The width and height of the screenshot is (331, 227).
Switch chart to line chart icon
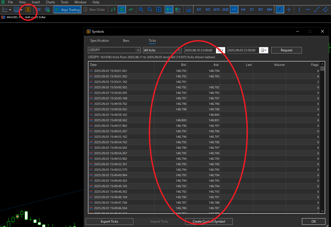(x=131, y=10)
